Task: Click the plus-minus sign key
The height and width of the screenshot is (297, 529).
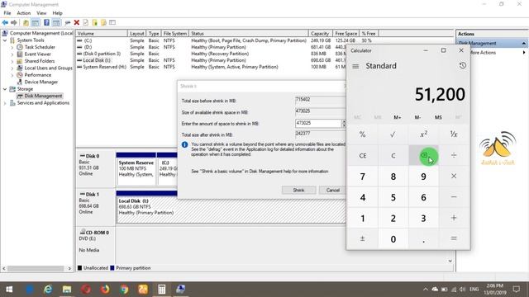Action: coord(363,238)
